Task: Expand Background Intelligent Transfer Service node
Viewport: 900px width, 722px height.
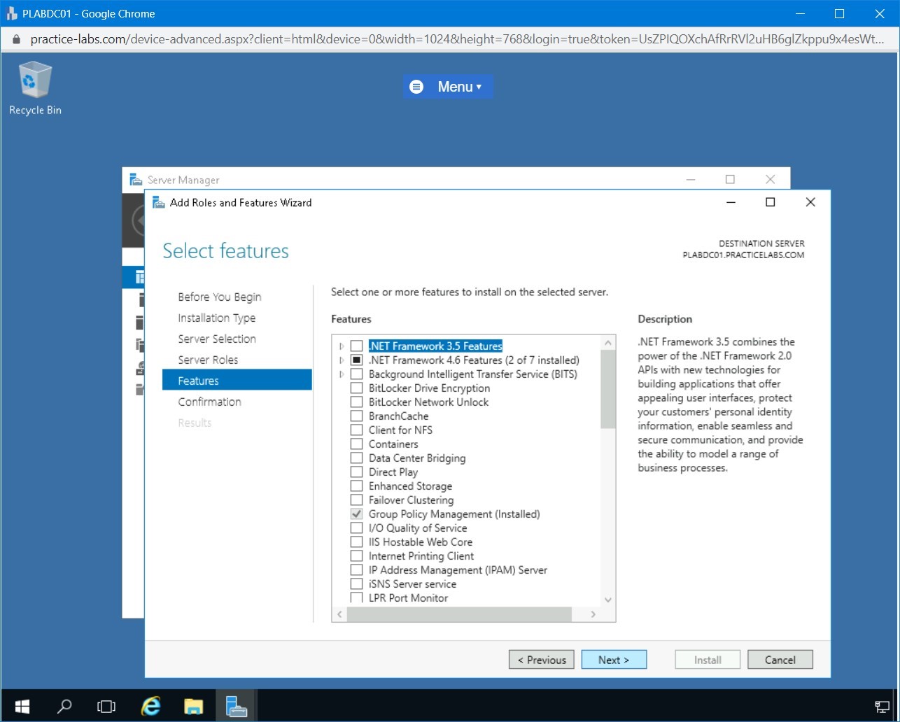Action: [x=342, y=374]
